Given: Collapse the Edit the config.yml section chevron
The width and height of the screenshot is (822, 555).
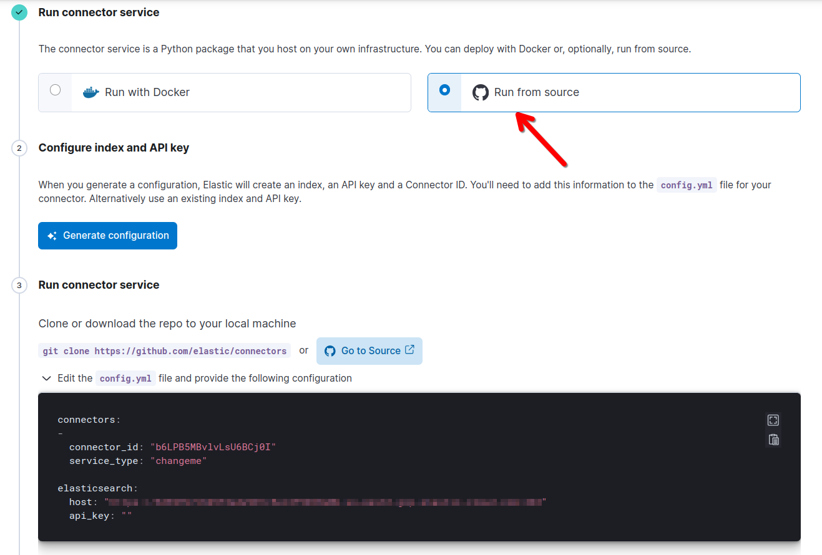Looking at the screenshot, I should pos(46,379).
